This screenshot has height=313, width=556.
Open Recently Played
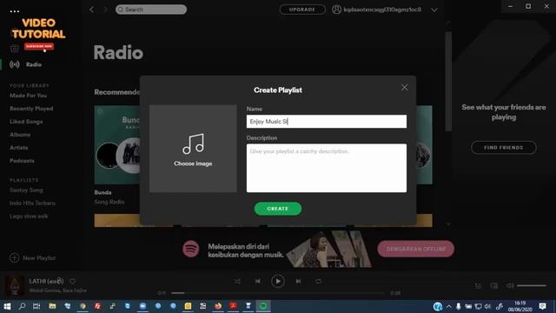click(31, 109)
